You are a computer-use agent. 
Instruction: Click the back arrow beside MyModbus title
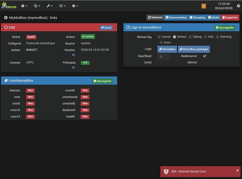[6, 18]
